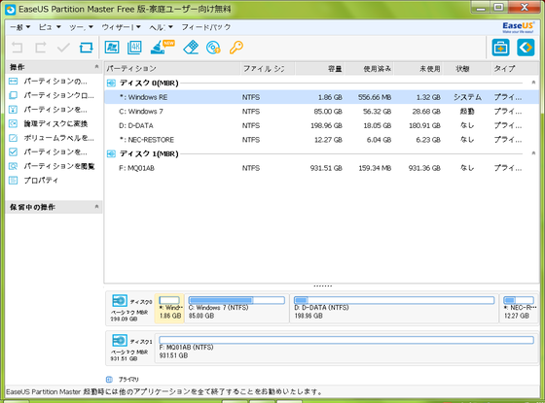Collapse the Disk 1 (MBR) group
The image size is (545, 403).
tap(533, 153)
